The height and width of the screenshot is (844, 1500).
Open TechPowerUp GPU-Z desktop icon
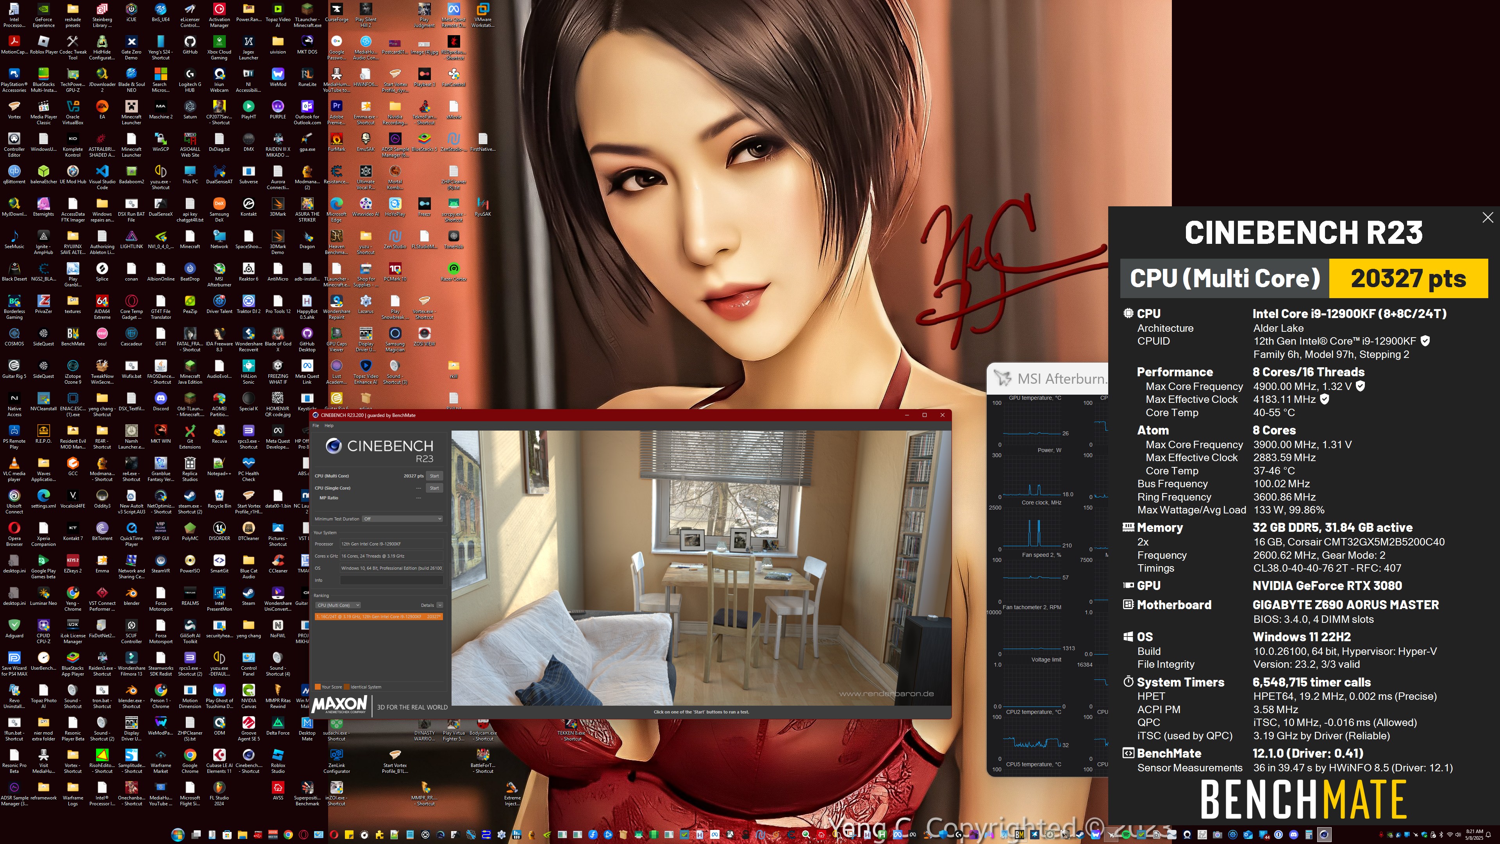click(73, 80)
